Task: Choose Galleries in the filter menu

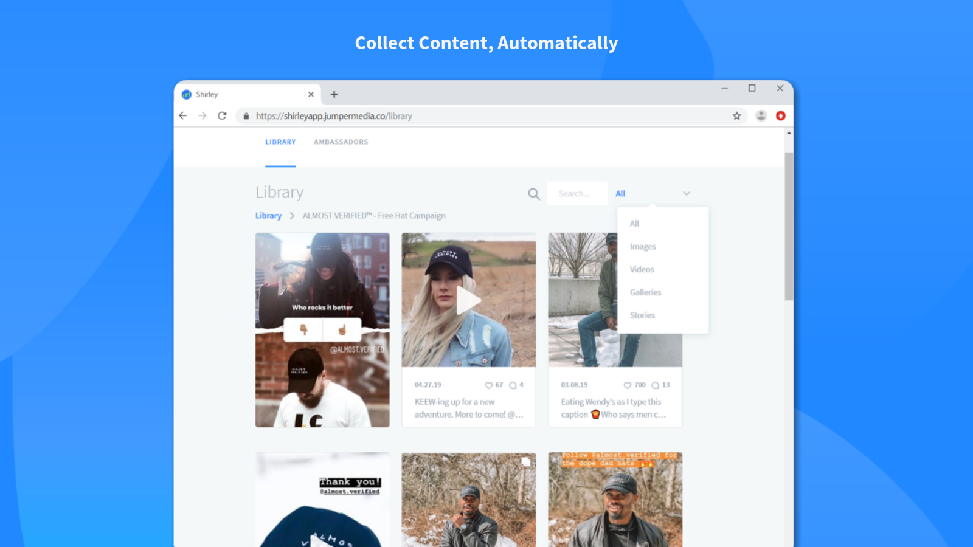Action: pos(645,292)
